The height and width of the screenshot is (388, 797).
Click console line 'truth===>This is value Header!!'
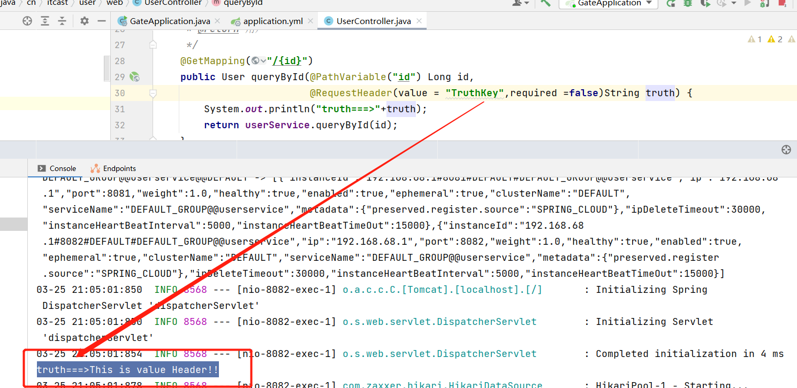(127, 370)
